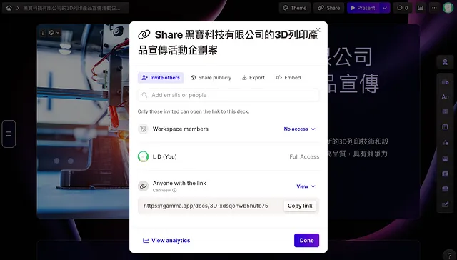Open the Embed tab
Viewport: 457px width, 260px height.
[x=288, y=78]
